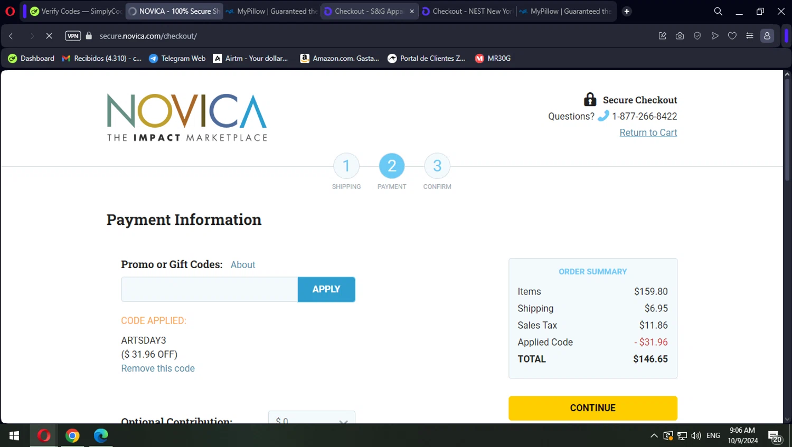Open the Telegram Web bookmark

177,59
